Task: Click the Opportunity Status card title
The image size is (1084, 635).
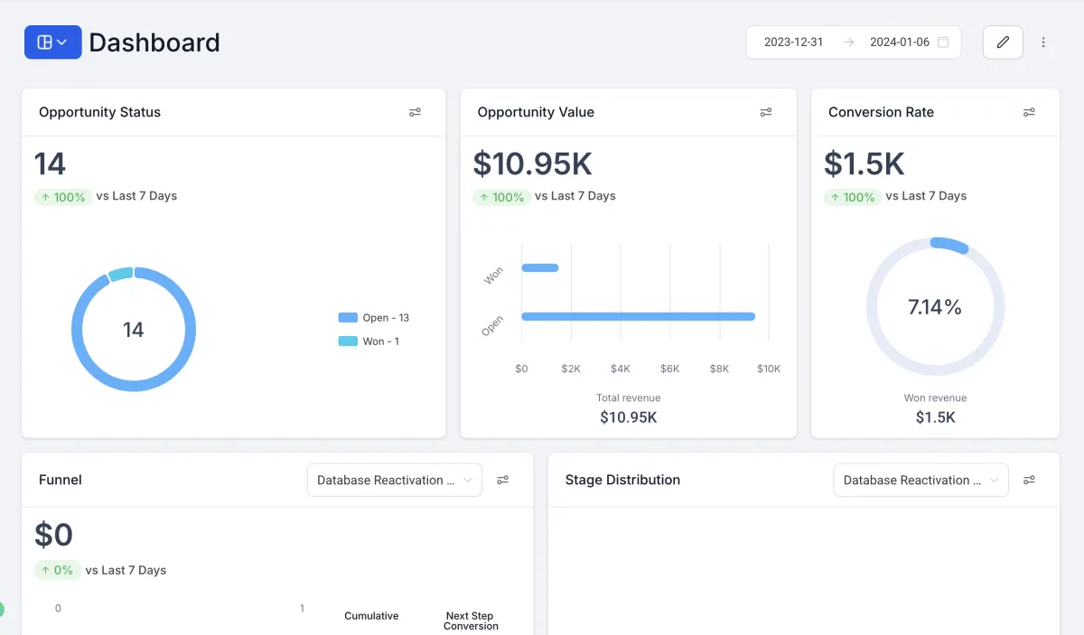Action: click(x=99, y=112)
